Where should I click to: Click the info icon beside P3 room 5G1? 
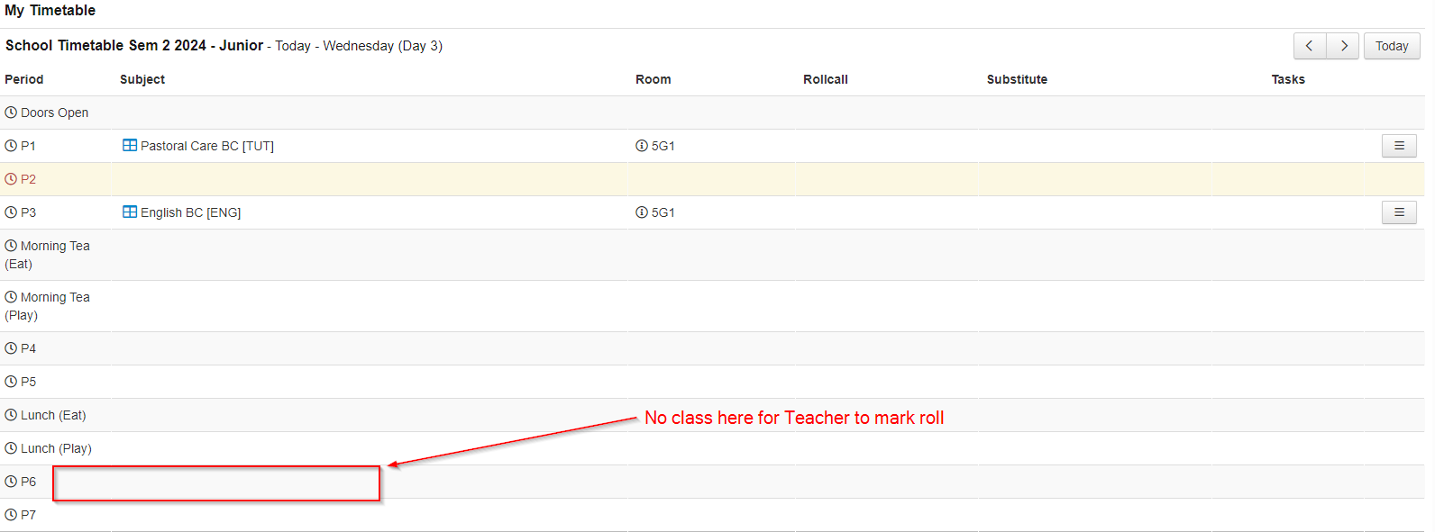click(642, 212)
